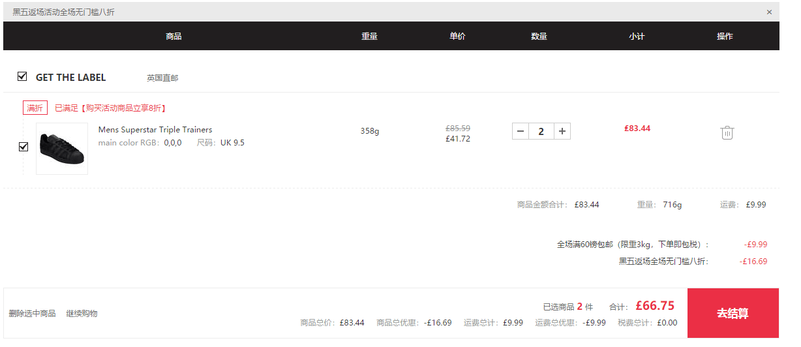801x347 pixels.
Task: Click the 商品 column header
Action: tap(174, 37)
